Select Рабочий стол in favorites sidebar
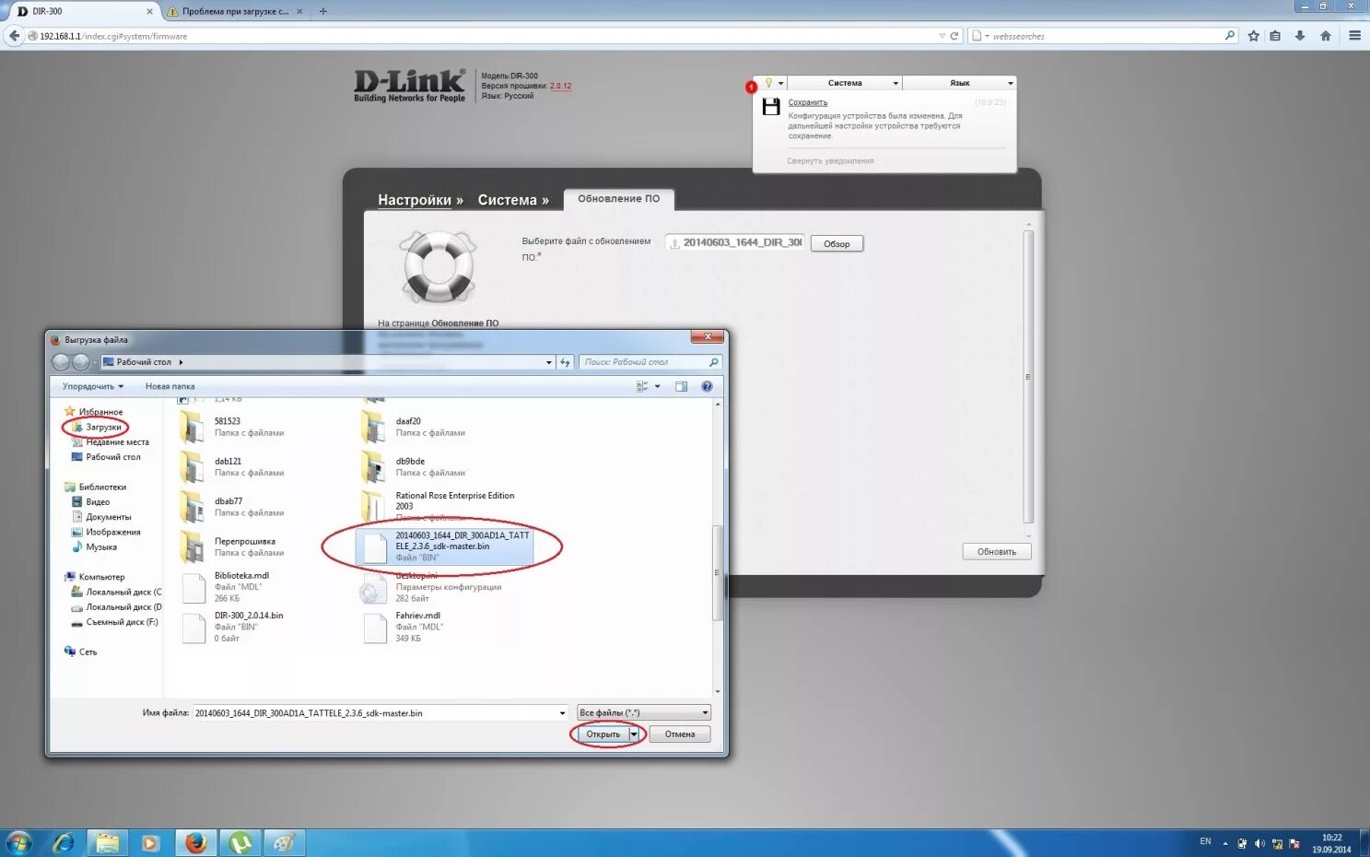The height and width of the screenshot is (857, 1370). [x=112, y=457]
